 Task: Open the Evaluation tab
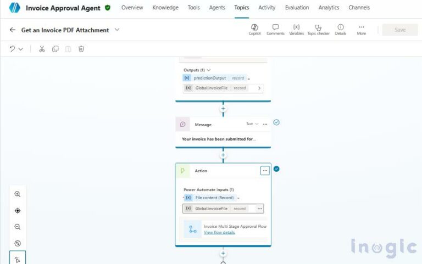[x=297, y=8]
